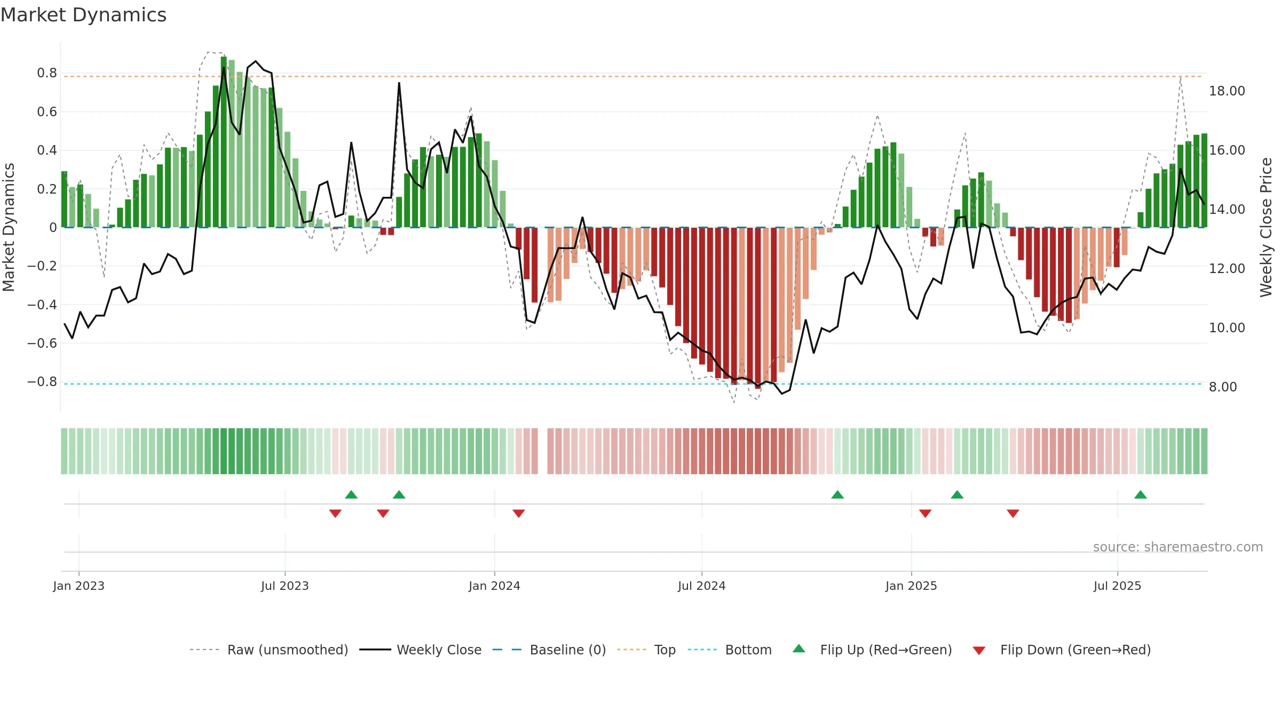1281x720 pixels.
Task: Click the 10.00 price tick on the right axis
Action: 1227,328
